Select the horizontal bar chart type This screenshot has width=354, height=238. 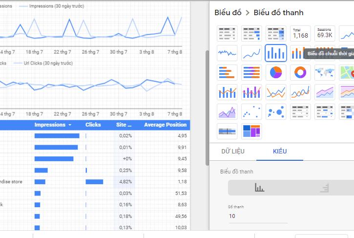pos(227,72)
